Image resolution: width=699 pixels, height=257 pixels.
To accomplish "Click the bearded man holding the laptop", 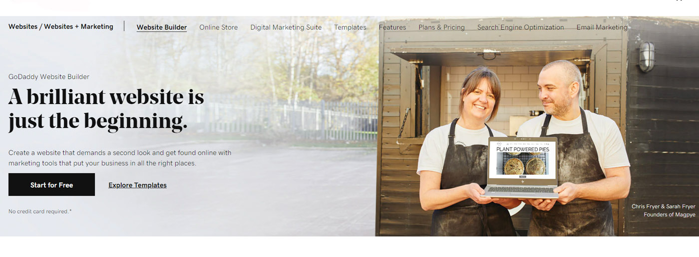I will pyautogui.click(x=574, y=150).
